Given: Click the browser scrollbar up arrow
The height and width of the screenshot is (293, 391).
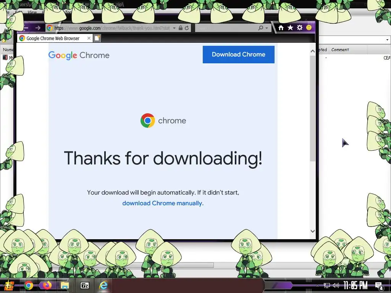Looking at the screenshot, I should [313, 51].
